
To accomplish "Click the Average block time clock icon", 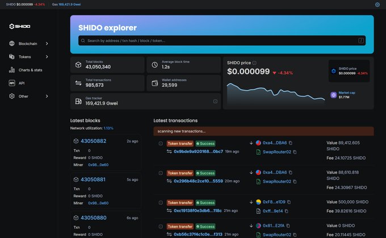I will click(154, 65).
